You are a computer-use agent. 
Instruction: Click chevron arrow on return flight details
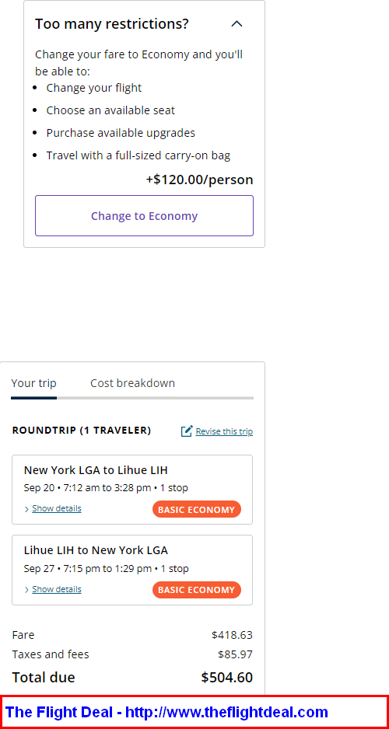(x=26, y=590)
